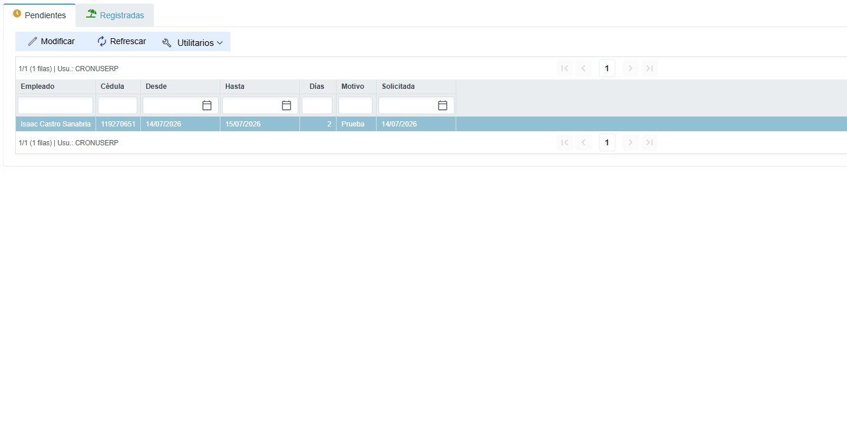Sort by the Solicitada column header
Viewport: 847px width, 426px height.
coord(416,86)
